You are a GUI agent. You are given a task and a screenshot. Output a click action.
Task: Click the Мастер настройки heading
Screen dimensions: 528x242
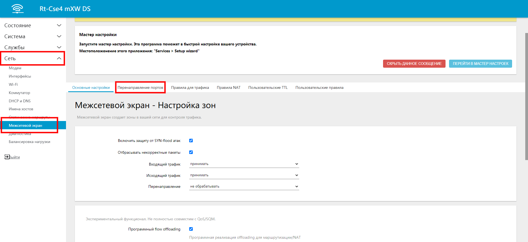98,35
